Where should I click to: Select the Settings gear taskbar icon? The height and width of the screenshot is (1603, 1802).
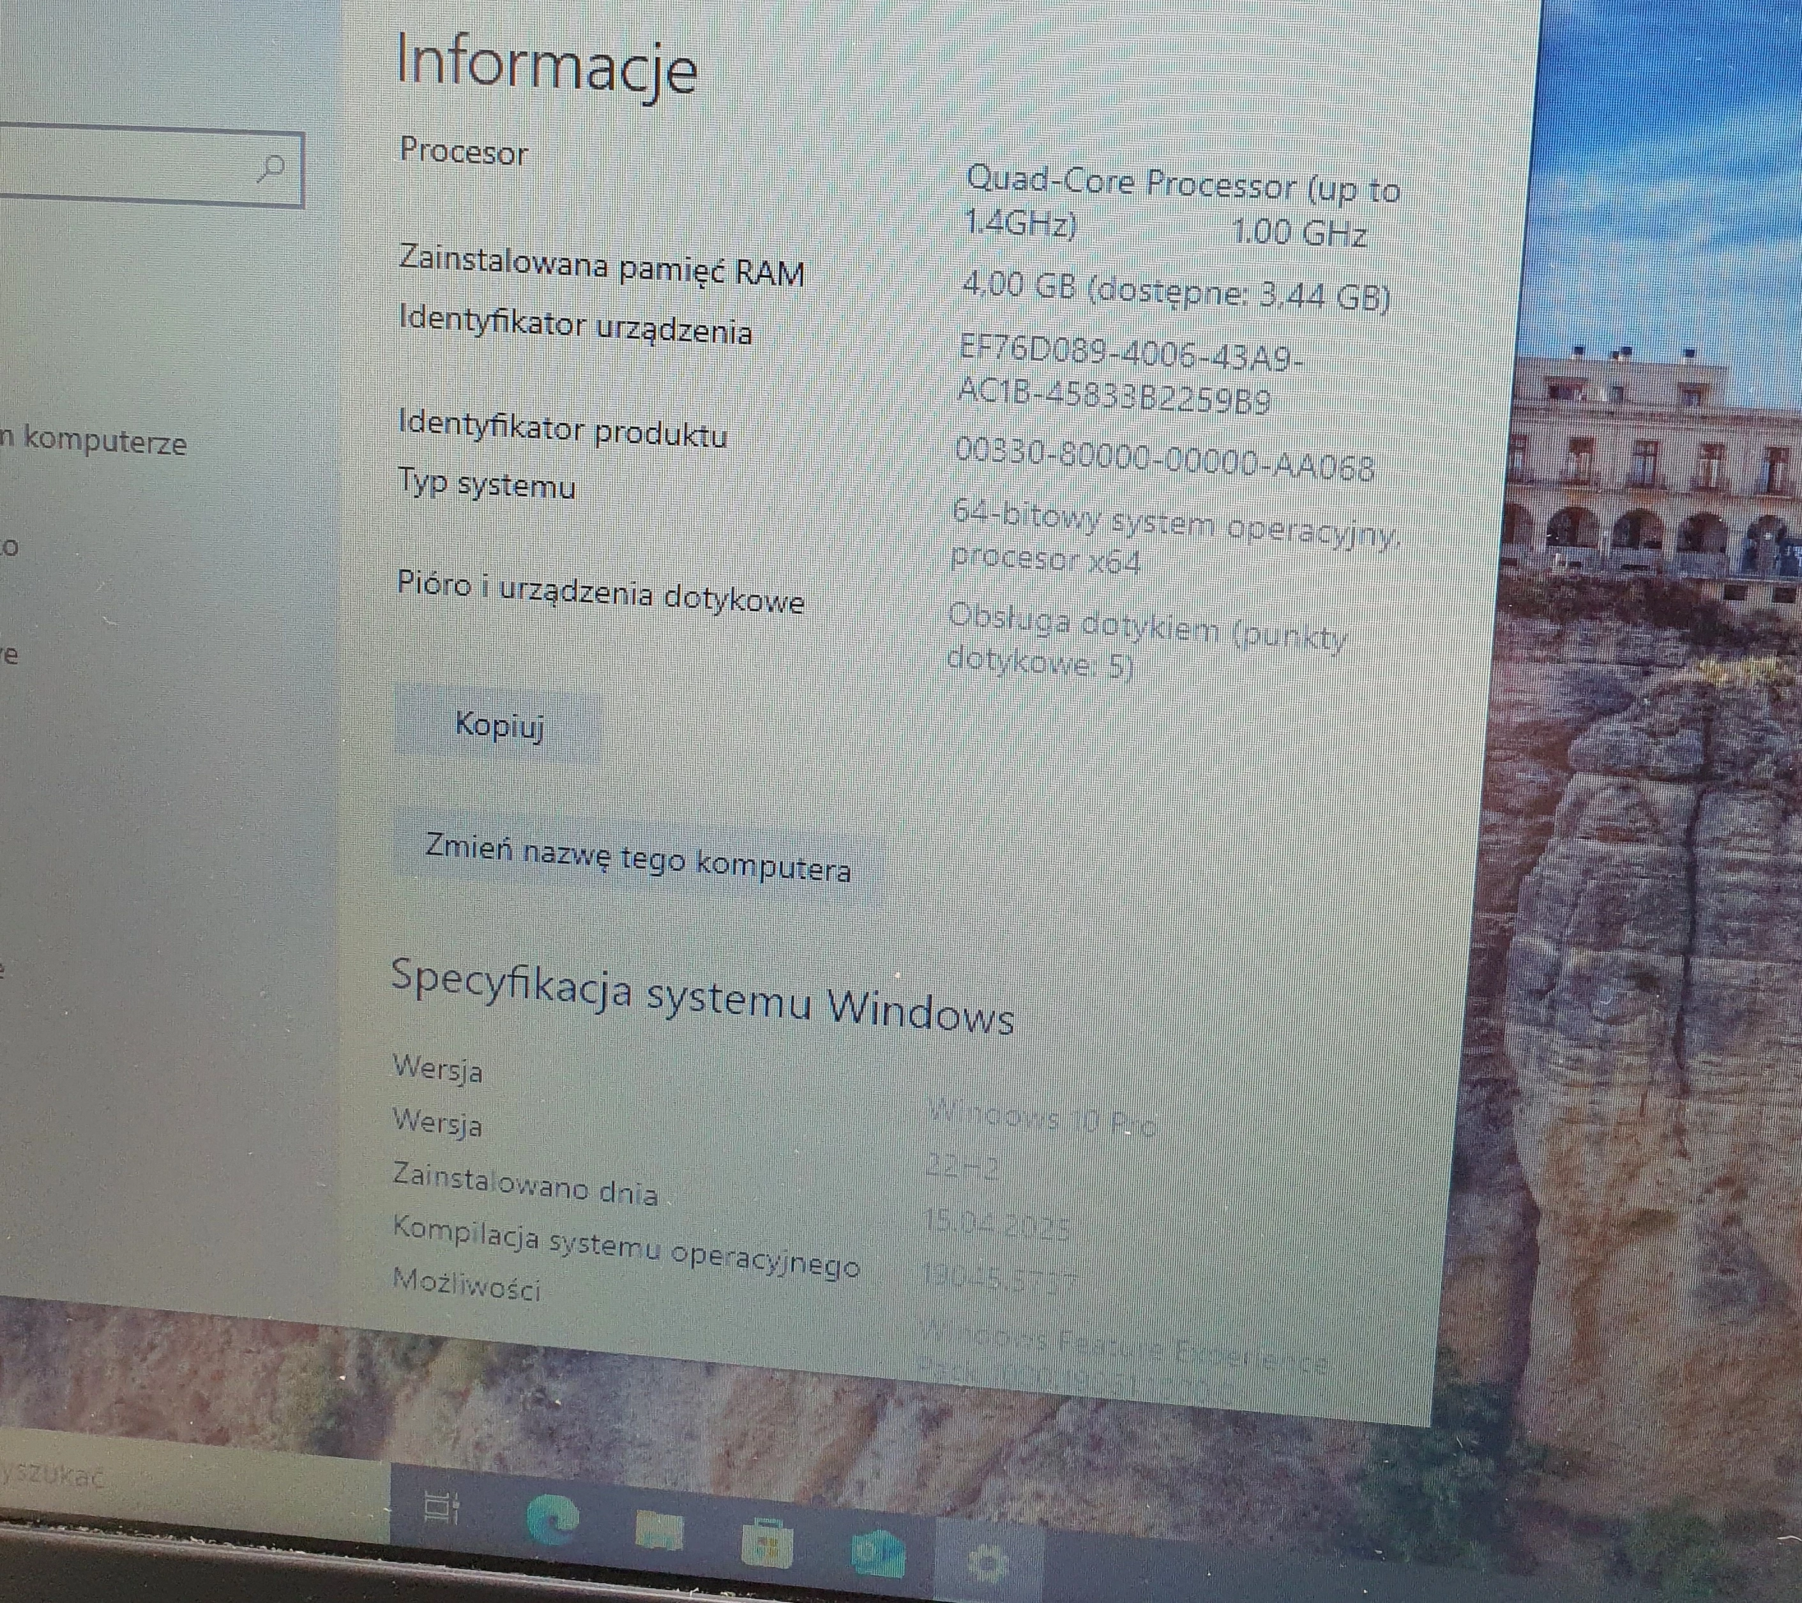point(987,1564)
